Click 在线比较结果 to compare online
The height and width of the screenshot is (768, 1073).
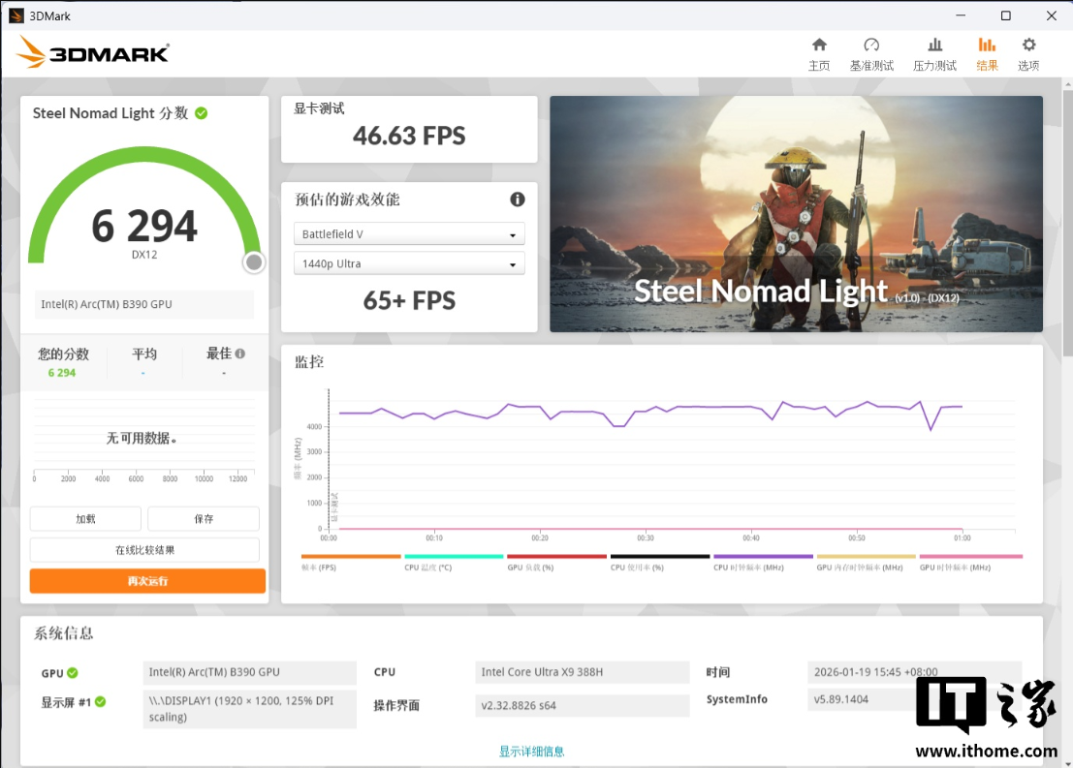pos(145,550)
